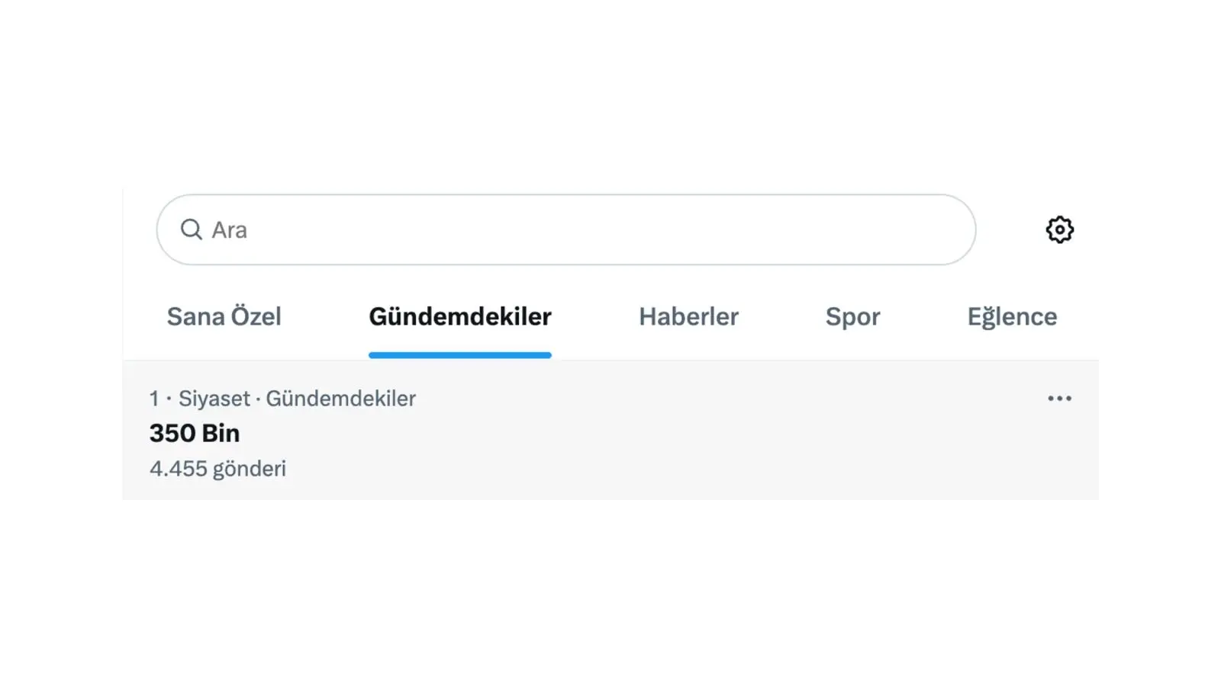Go to the Spor tab

click(852, 316)
